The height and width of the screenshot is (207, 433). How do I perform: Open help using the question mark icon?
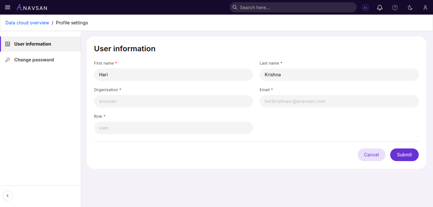coord(395,7)
